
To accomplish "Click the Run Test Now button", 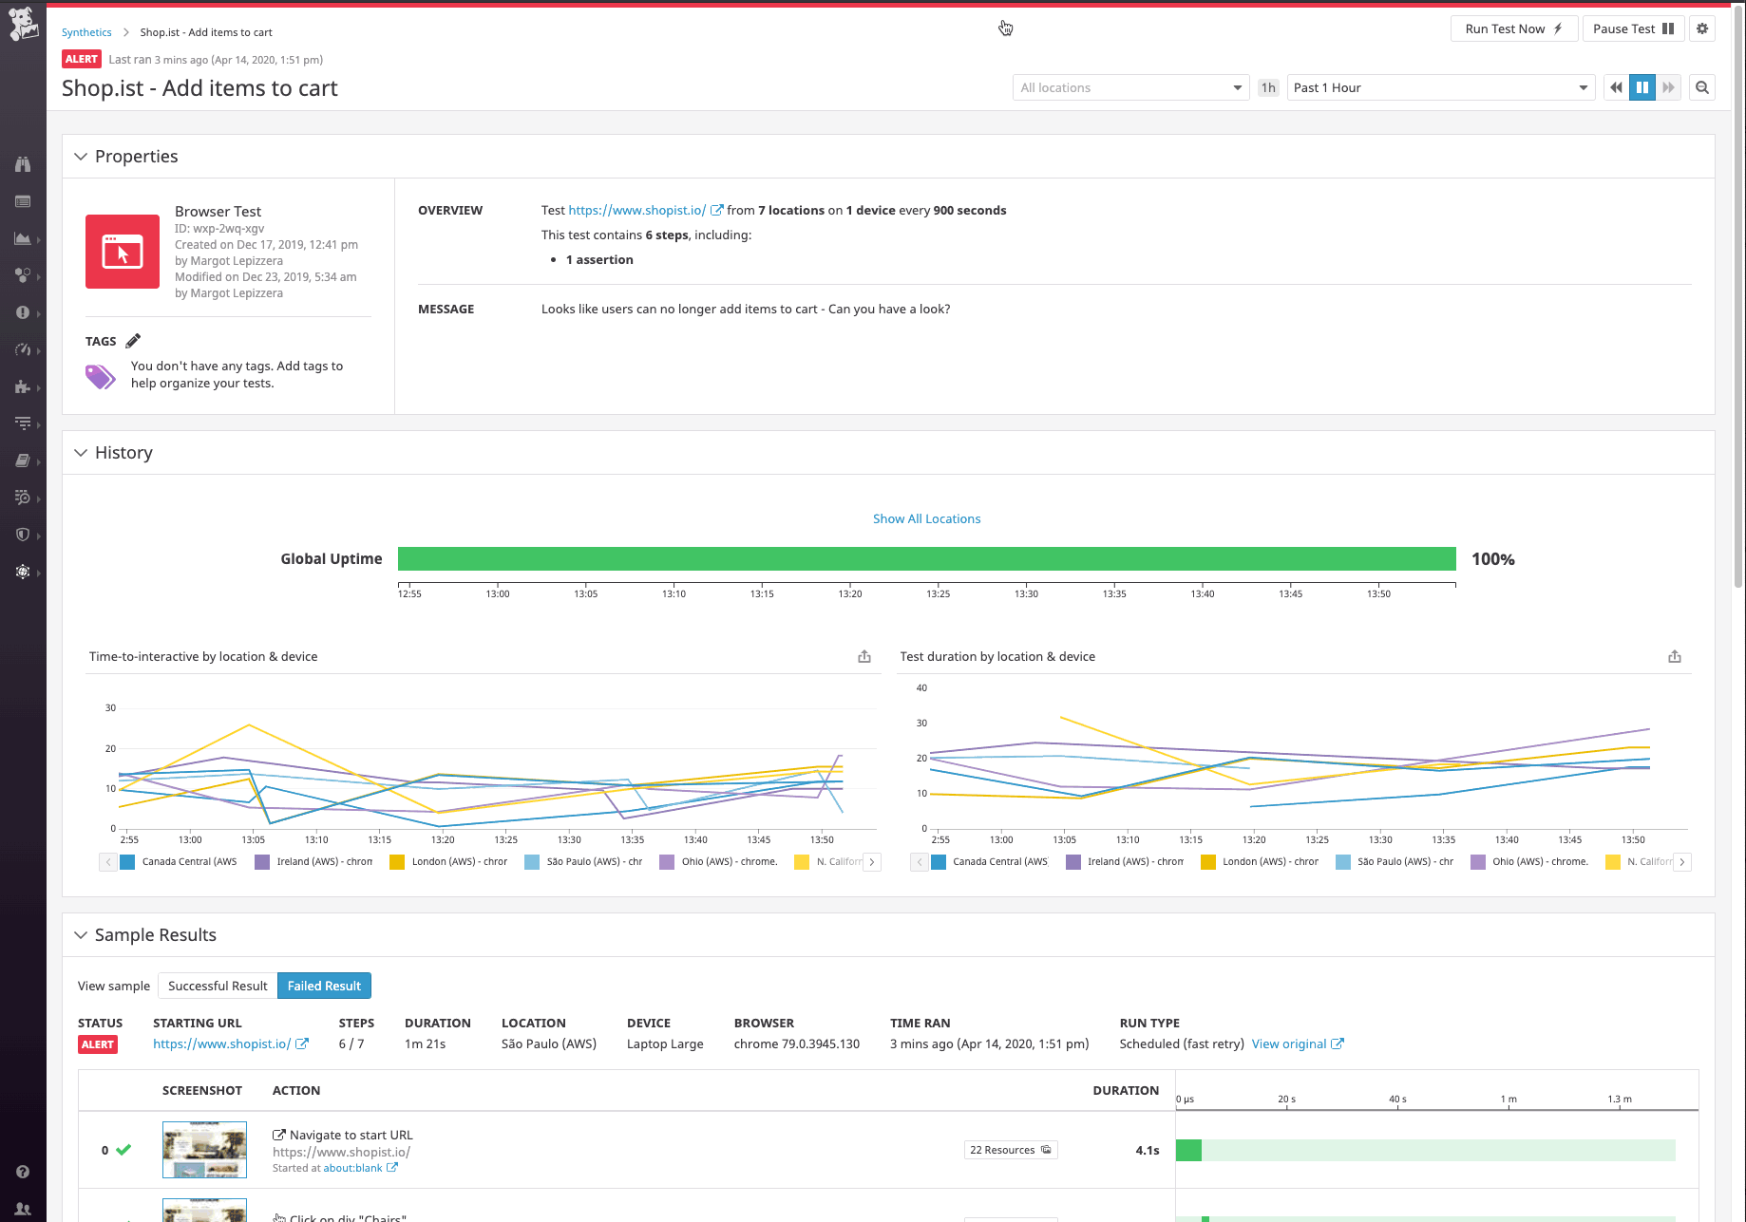I will [1513, 28].
